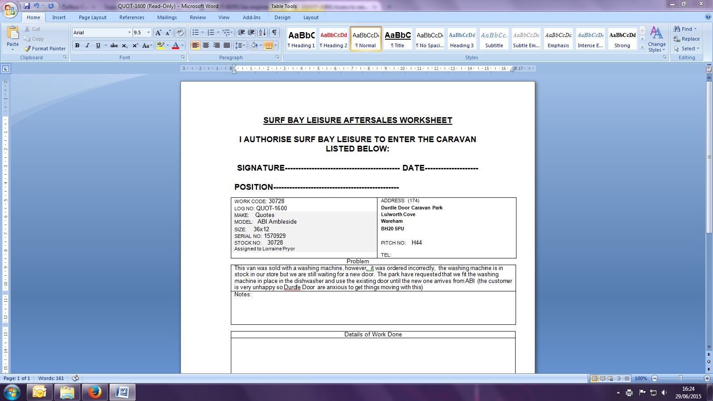Image resolution: width=713 pixels, height=401 pixels.
Task: Toggle italic formatting
Action: pos(87,45)
